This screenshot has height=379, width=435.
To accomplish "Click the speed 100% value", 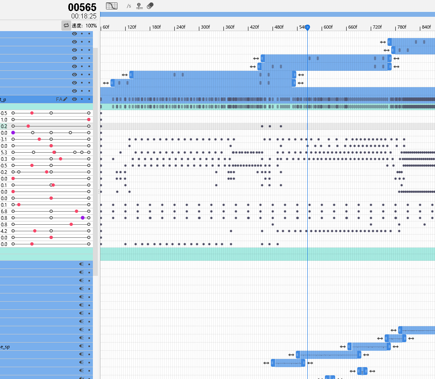I will pos(91,26).
